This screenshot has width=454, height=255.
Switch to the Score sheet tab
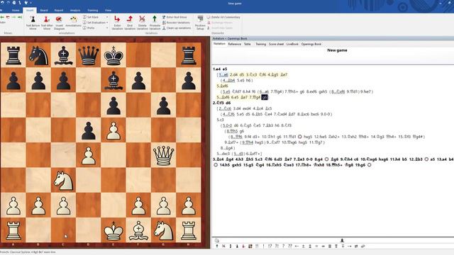(276, 44)
